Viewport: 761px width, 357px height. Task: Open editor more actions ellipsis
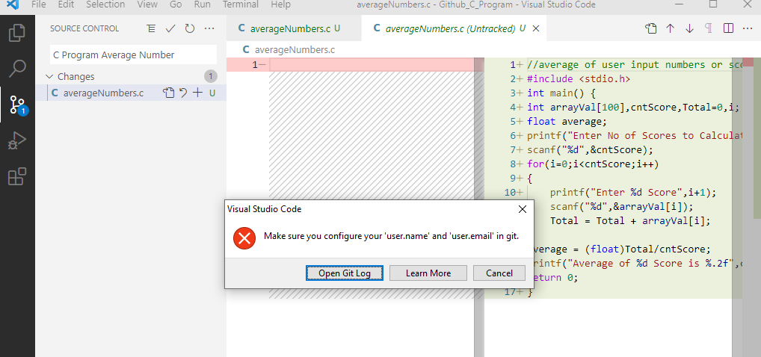[748, 28]
